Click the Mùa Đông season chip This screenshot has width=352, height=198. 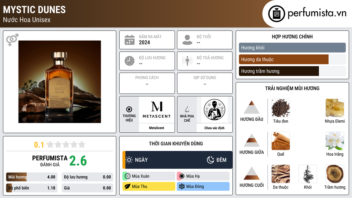click(x=203, y=186)
